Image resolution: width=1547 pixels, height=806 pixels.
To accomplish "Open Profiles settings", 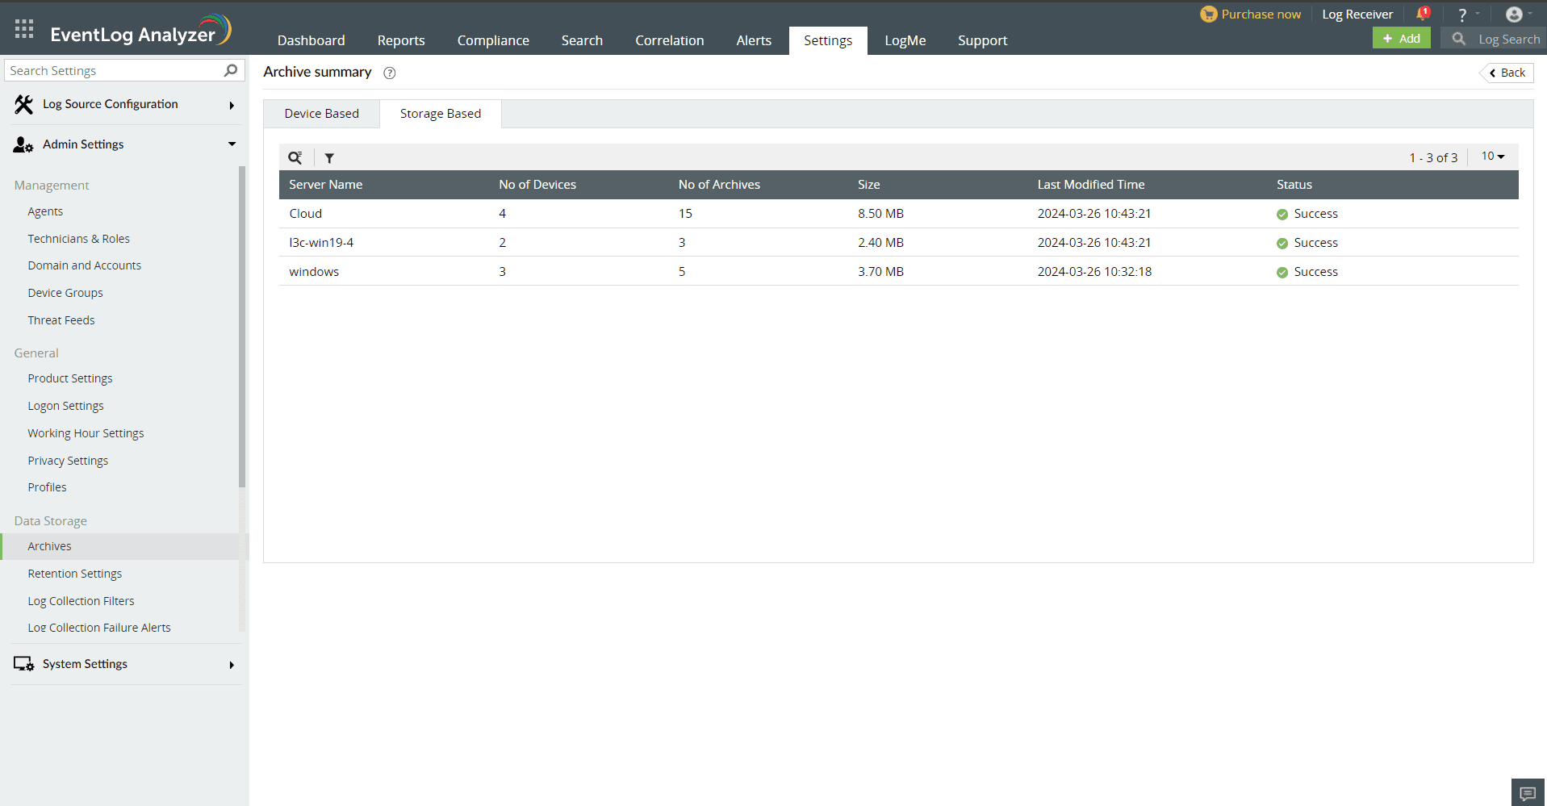I will (x=48, y=487).
